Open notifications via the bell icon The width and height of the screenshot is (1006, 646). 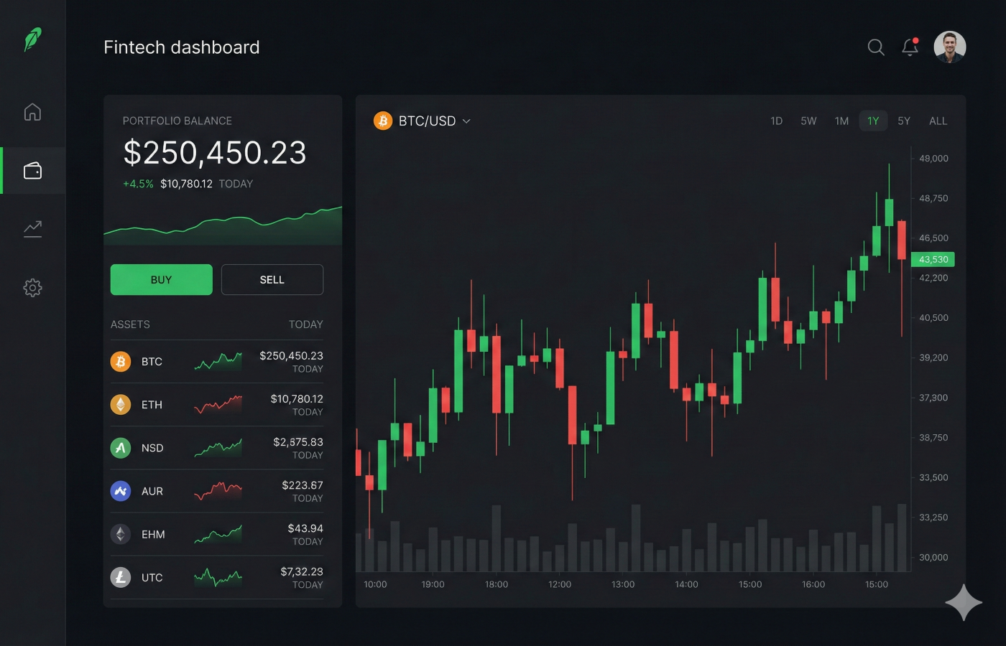point(909,47)
